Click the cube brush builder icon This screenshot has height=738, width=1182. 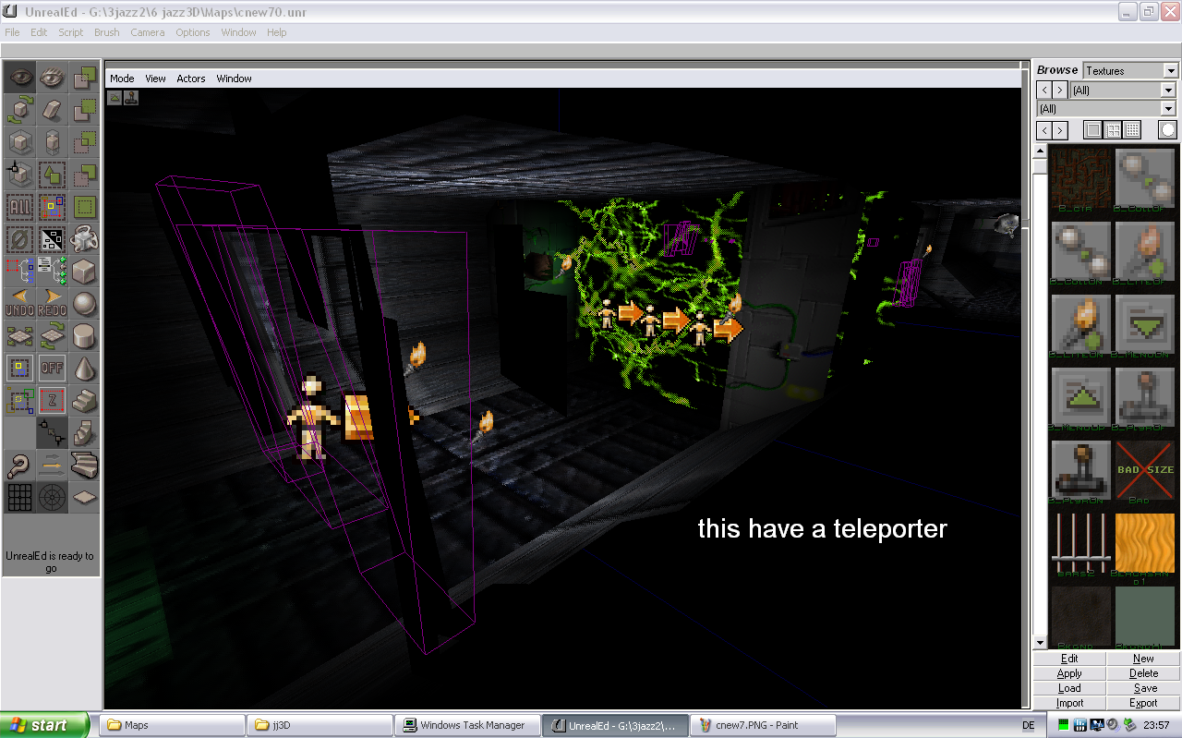click(84, 272)
